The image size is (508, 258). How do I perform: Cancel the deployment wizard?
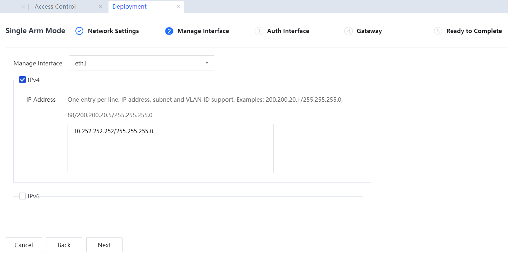(24, 245)
